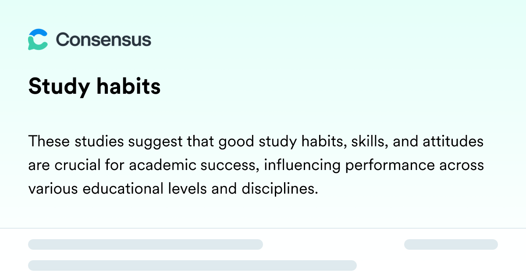Open the Consensus wordmark link
526x276 pixels.
click(x=103, y=39)
